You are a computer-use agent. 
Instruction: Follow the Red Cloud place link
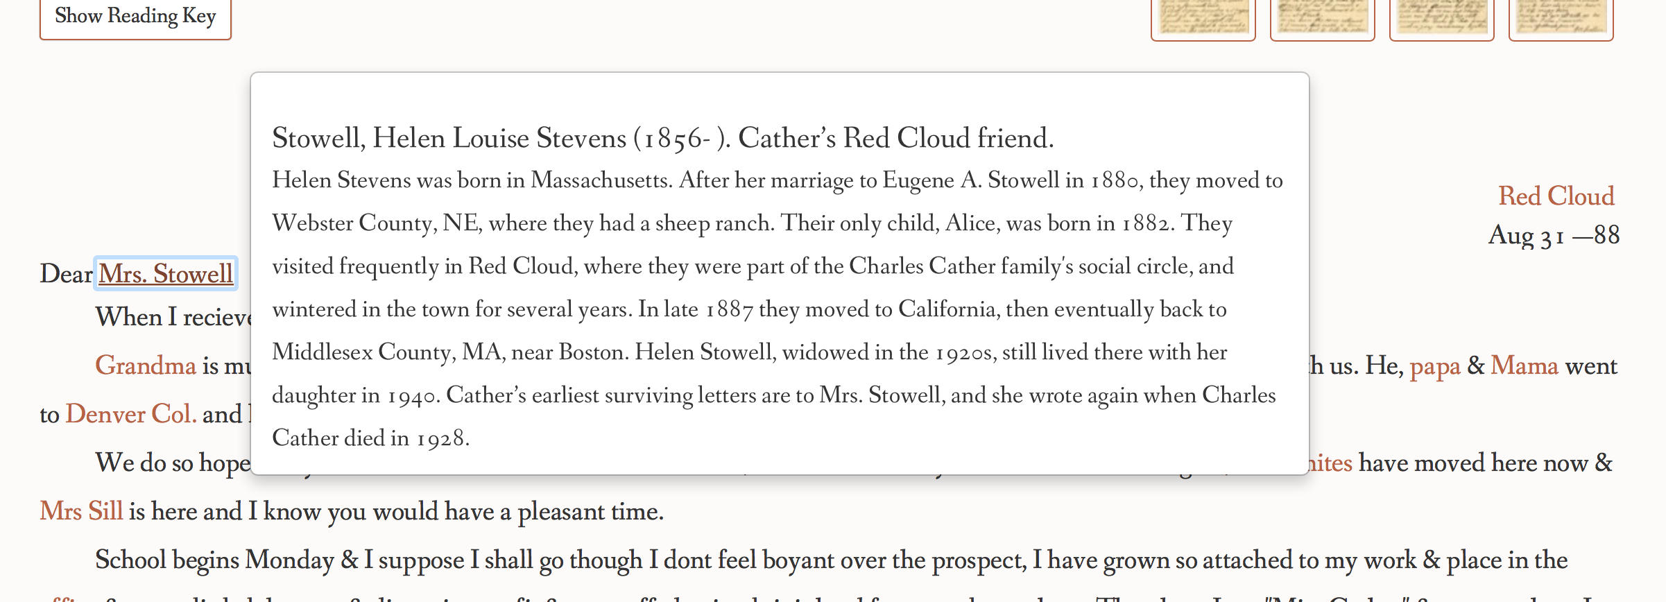(x=1556, y=196)
